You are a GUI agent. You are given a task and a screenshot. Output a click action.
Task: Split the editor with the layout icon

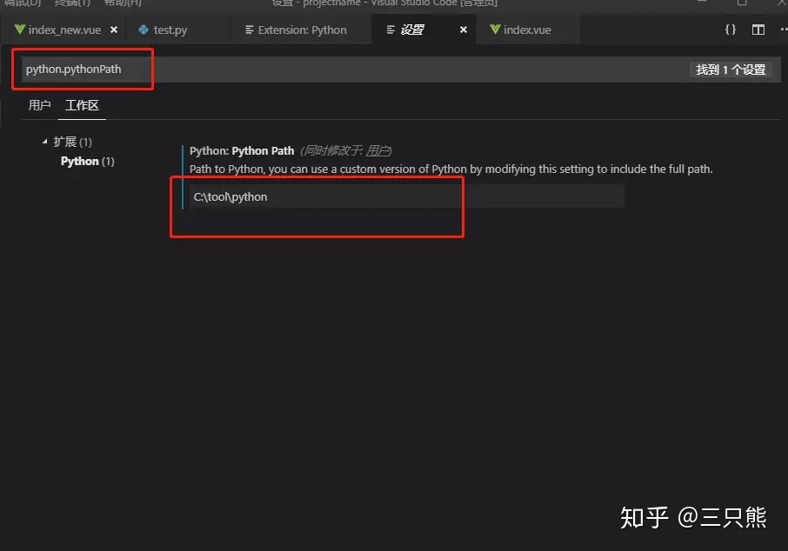coord(758,30)
